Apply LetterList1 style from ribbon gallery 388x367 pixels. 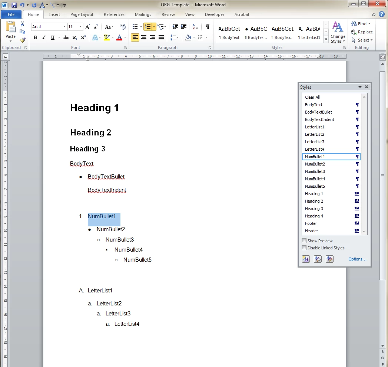click(x=309, y=32)
